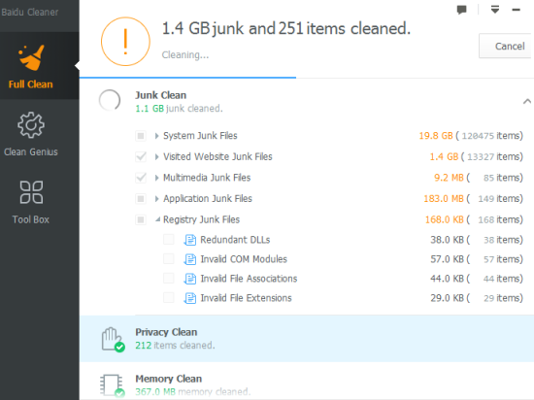
Task: Check the Invalid COM Modules checkbox
Action: (169, 259)
